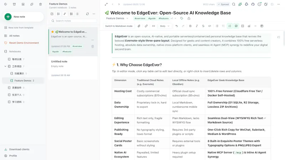Open search in the top-right header

[234, 4]
